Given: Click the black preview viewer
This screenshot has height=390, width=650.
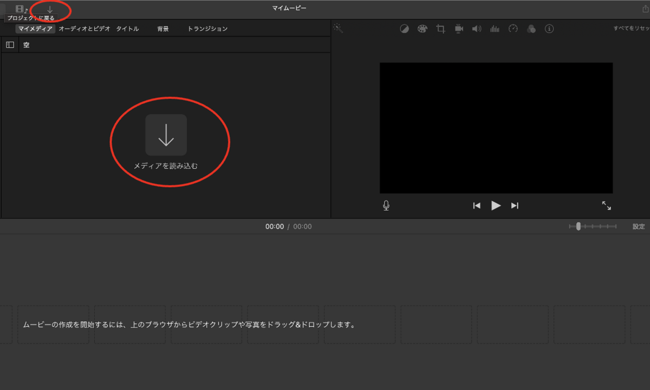Looking at the screenshot, I should tap(496, 128).
